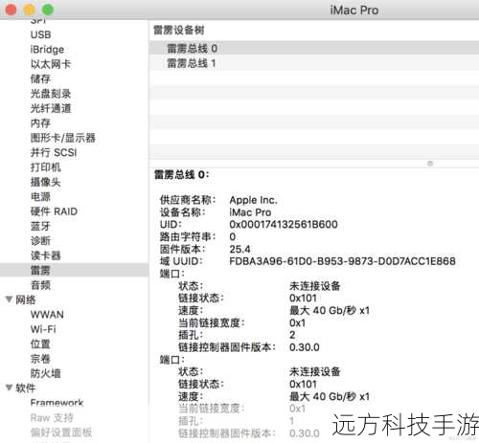Viewport: 479px width, 443px height.
Task: Click the 雷雳总线 0: detail heading
Action: point(181,175)
